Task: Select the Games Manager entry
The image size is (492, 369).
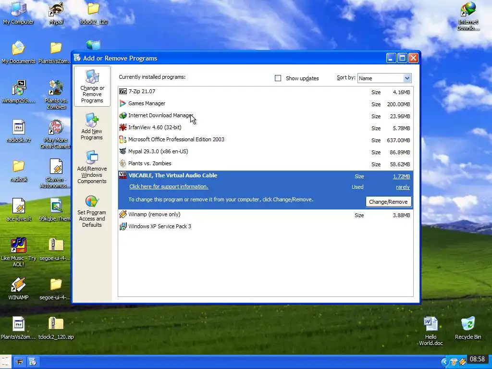Action: [x=265, y=104]
